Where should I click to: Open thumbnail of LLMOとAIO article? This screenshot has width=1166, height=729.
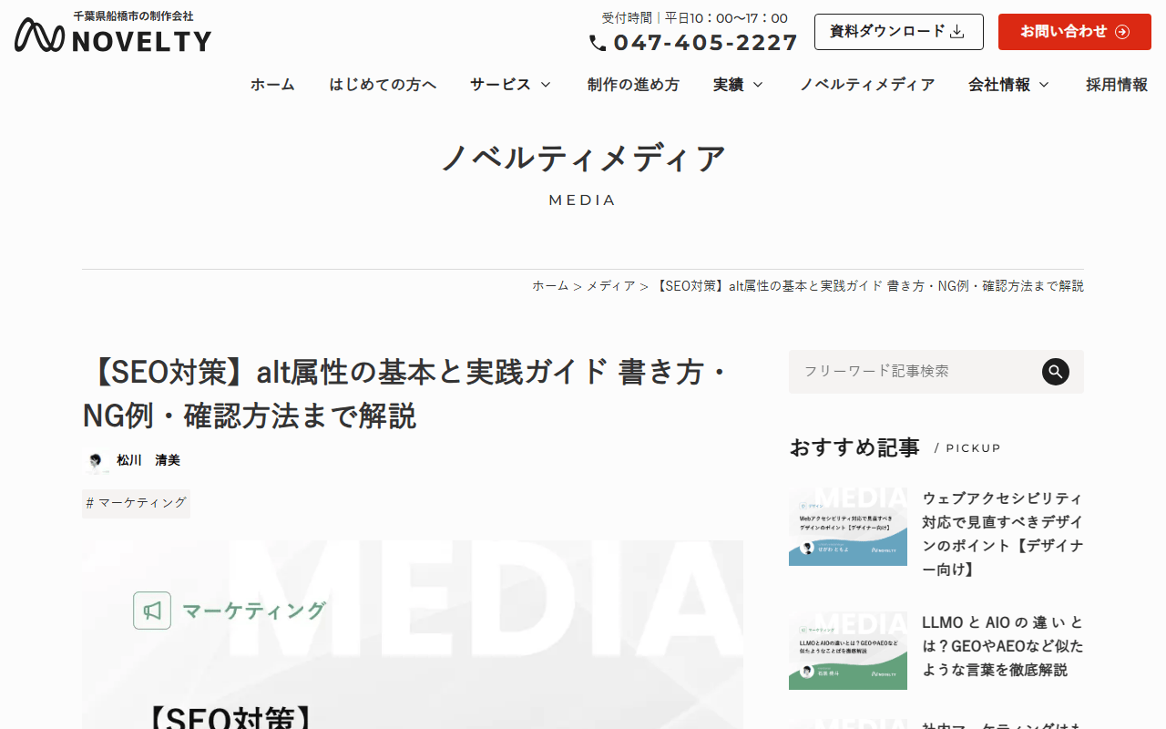848,651
